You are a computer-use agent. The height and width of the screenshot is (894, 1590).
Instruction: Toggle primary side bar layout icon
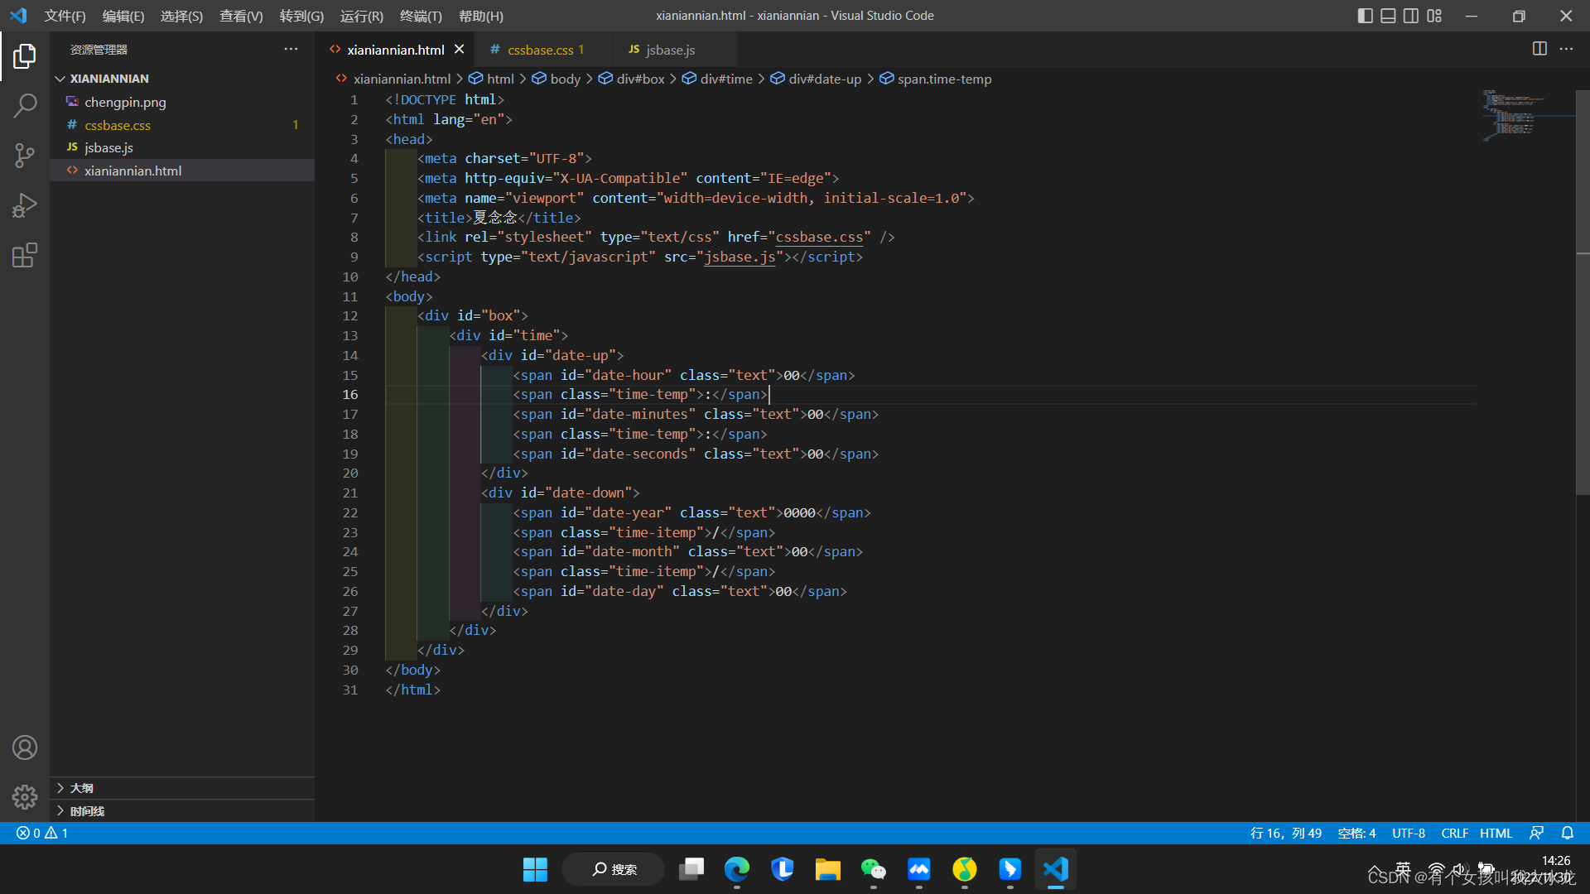tap(1366, 16)
